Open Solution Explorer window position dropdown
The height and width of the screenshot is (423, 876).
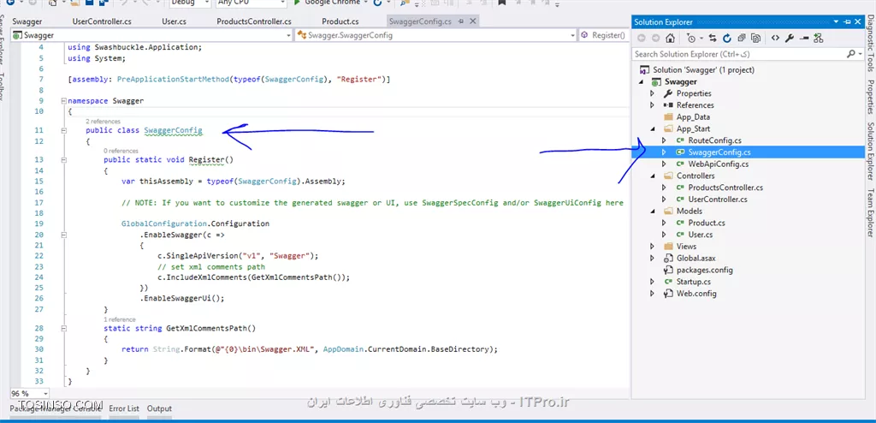point(837,21)
